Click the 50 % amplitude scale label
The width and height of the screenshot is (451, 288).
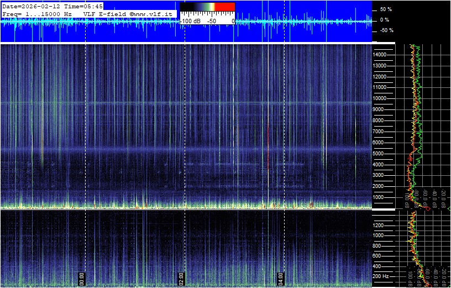385,9
